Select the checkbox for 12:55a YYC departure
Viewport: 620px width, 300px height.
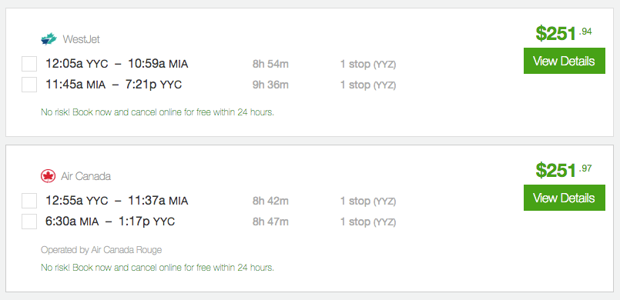[x=29, y=201]
